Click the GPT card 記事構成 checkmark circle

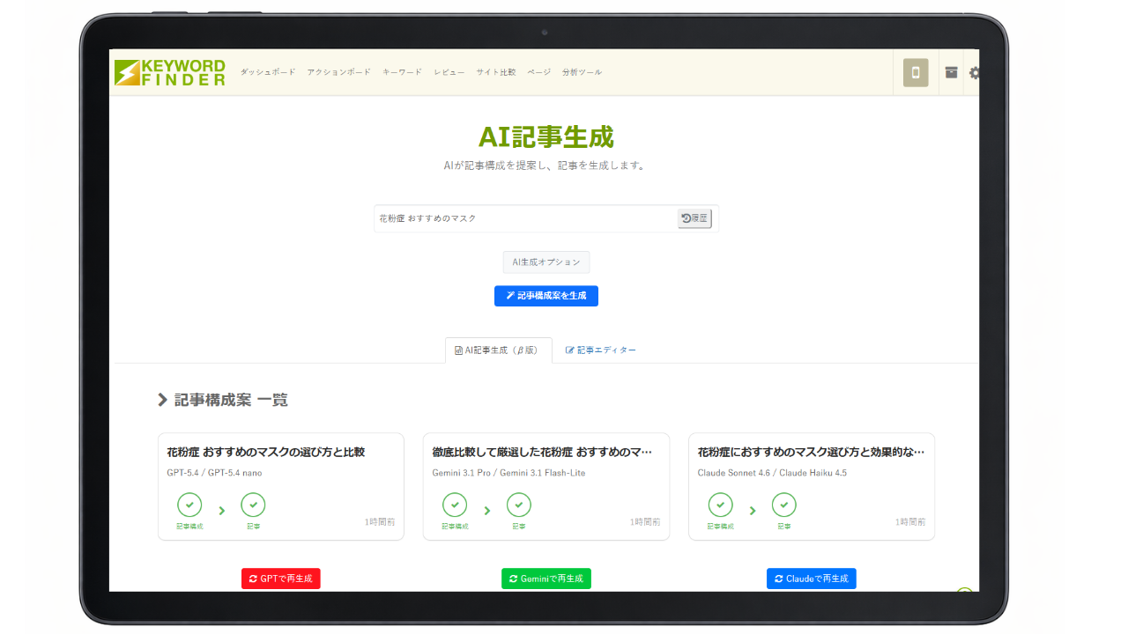tap(189, 505)
